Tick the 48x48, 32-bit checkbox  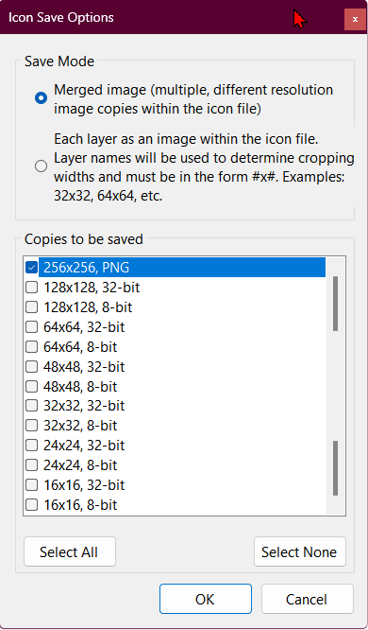click(x=31, y=366)
